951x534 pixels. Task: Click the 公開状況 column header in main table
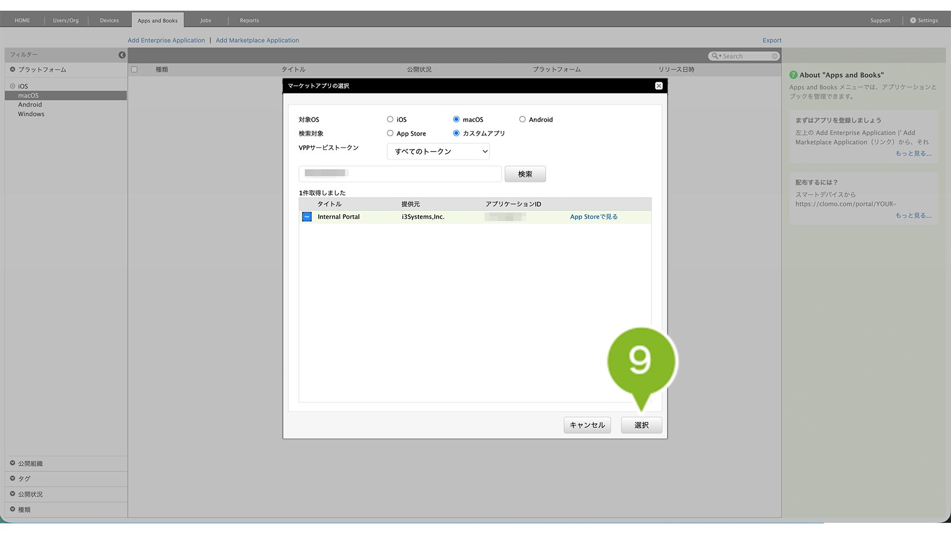coord(419,69)
